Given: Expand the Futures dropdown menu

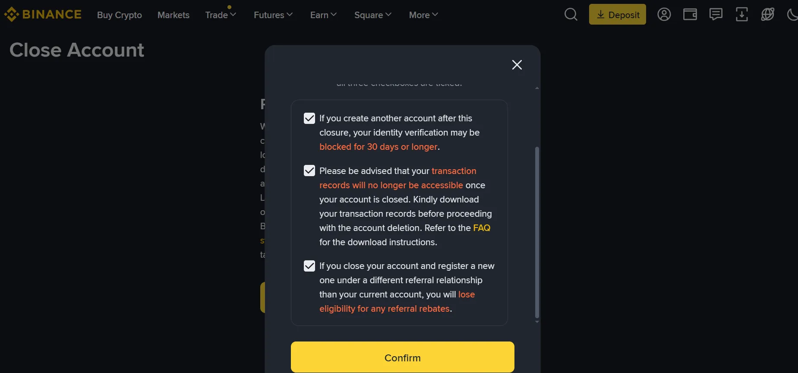Looking at the screenshot, I should pyautogui.click(x=273, y=15).
